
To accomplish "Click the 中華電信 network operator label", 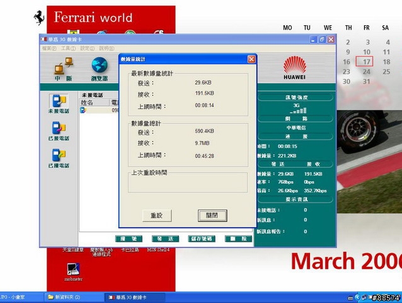I will 296,128.
